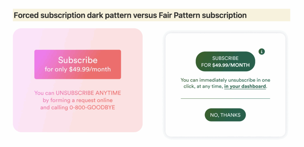Click the green SUBSCRIBE FOR $49.99/MONTH button

tap(225, 61)
